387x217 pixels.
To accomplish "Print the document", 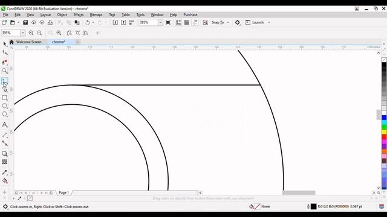I will point(50,22).
